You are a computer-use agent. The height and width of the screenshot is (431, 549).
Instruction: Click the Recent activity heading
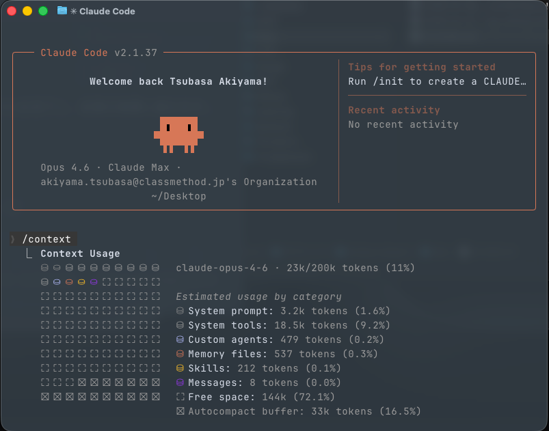[x=394, y=110]
